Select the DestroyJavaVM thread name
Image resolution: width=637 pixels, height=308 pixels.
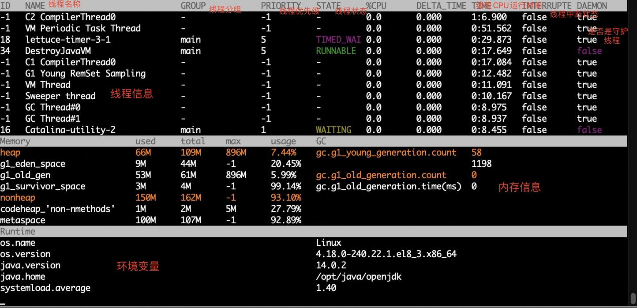click(58, 51)
